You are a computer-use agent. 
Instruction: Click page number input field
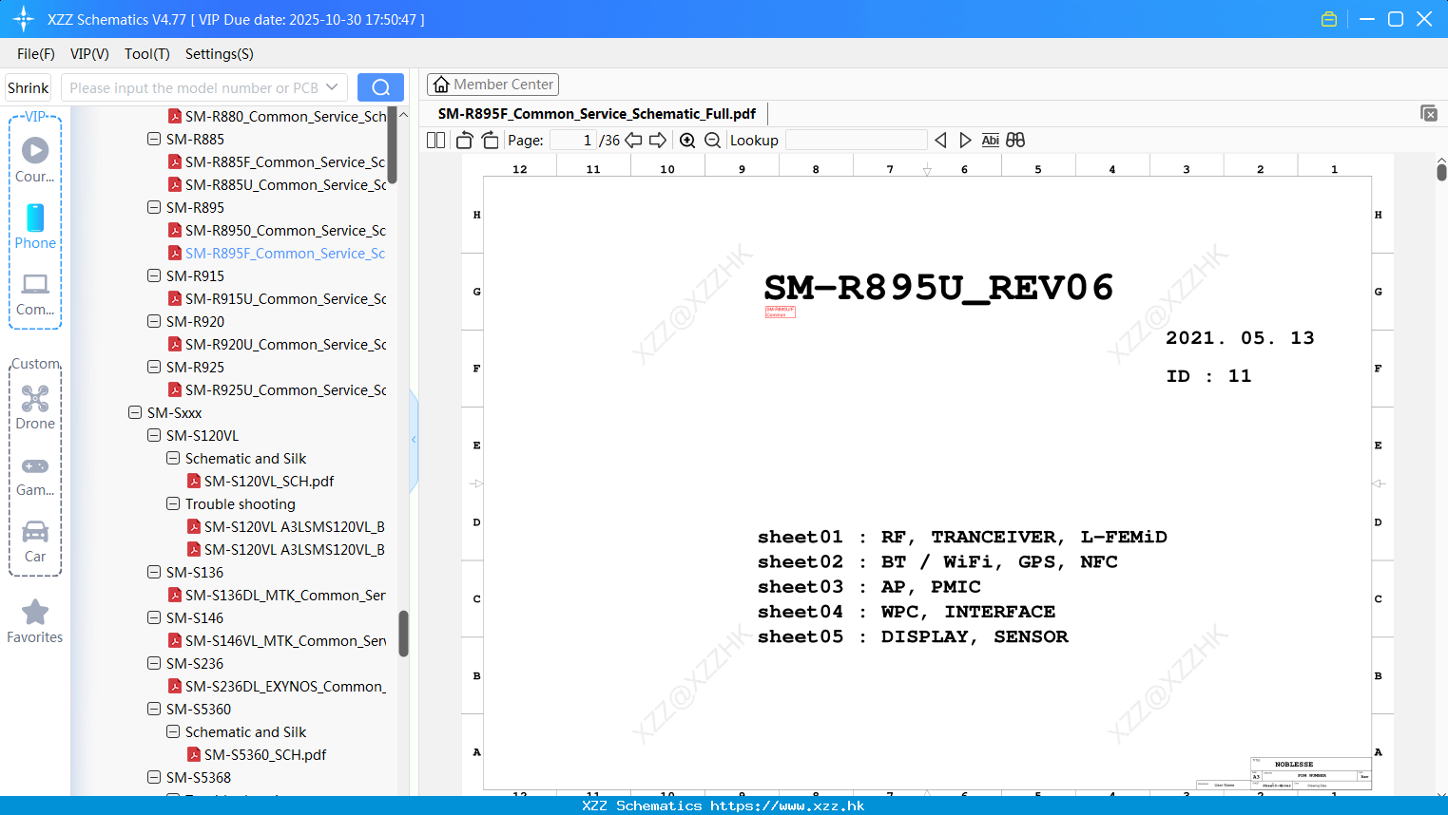tap(573, 140)
